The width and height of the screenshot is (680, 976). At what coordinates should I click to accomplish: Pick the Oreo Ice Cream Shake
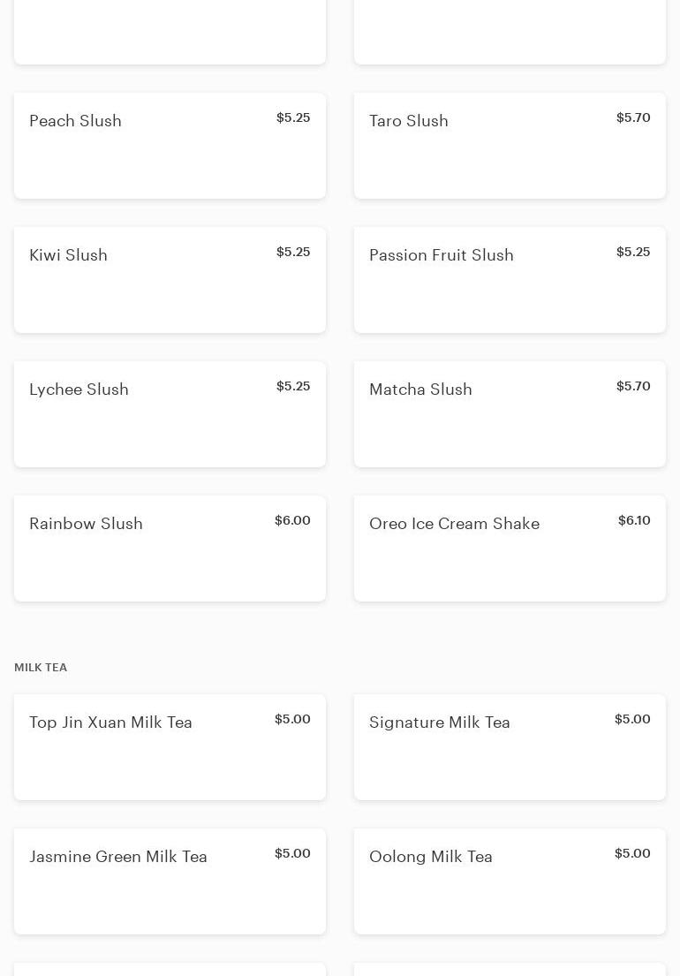[510, 549]
